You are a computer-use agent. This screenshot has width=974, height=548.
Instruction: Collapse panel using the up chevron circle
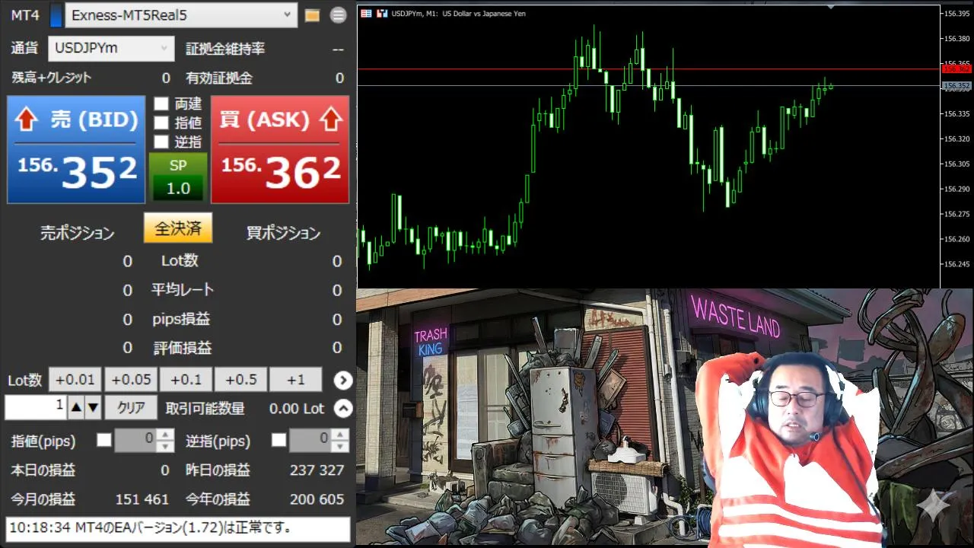tap(343, 409)
